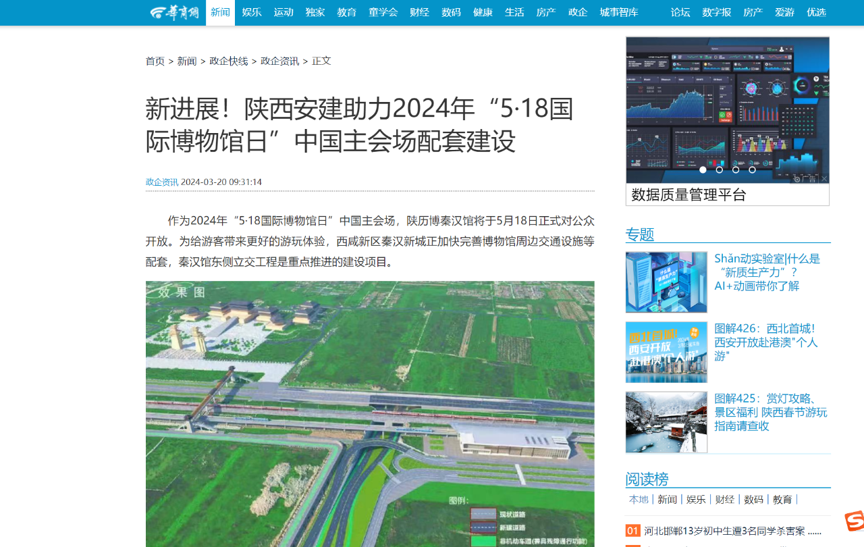
Task: Open the 娱乐 menu item
Action: 250,12
